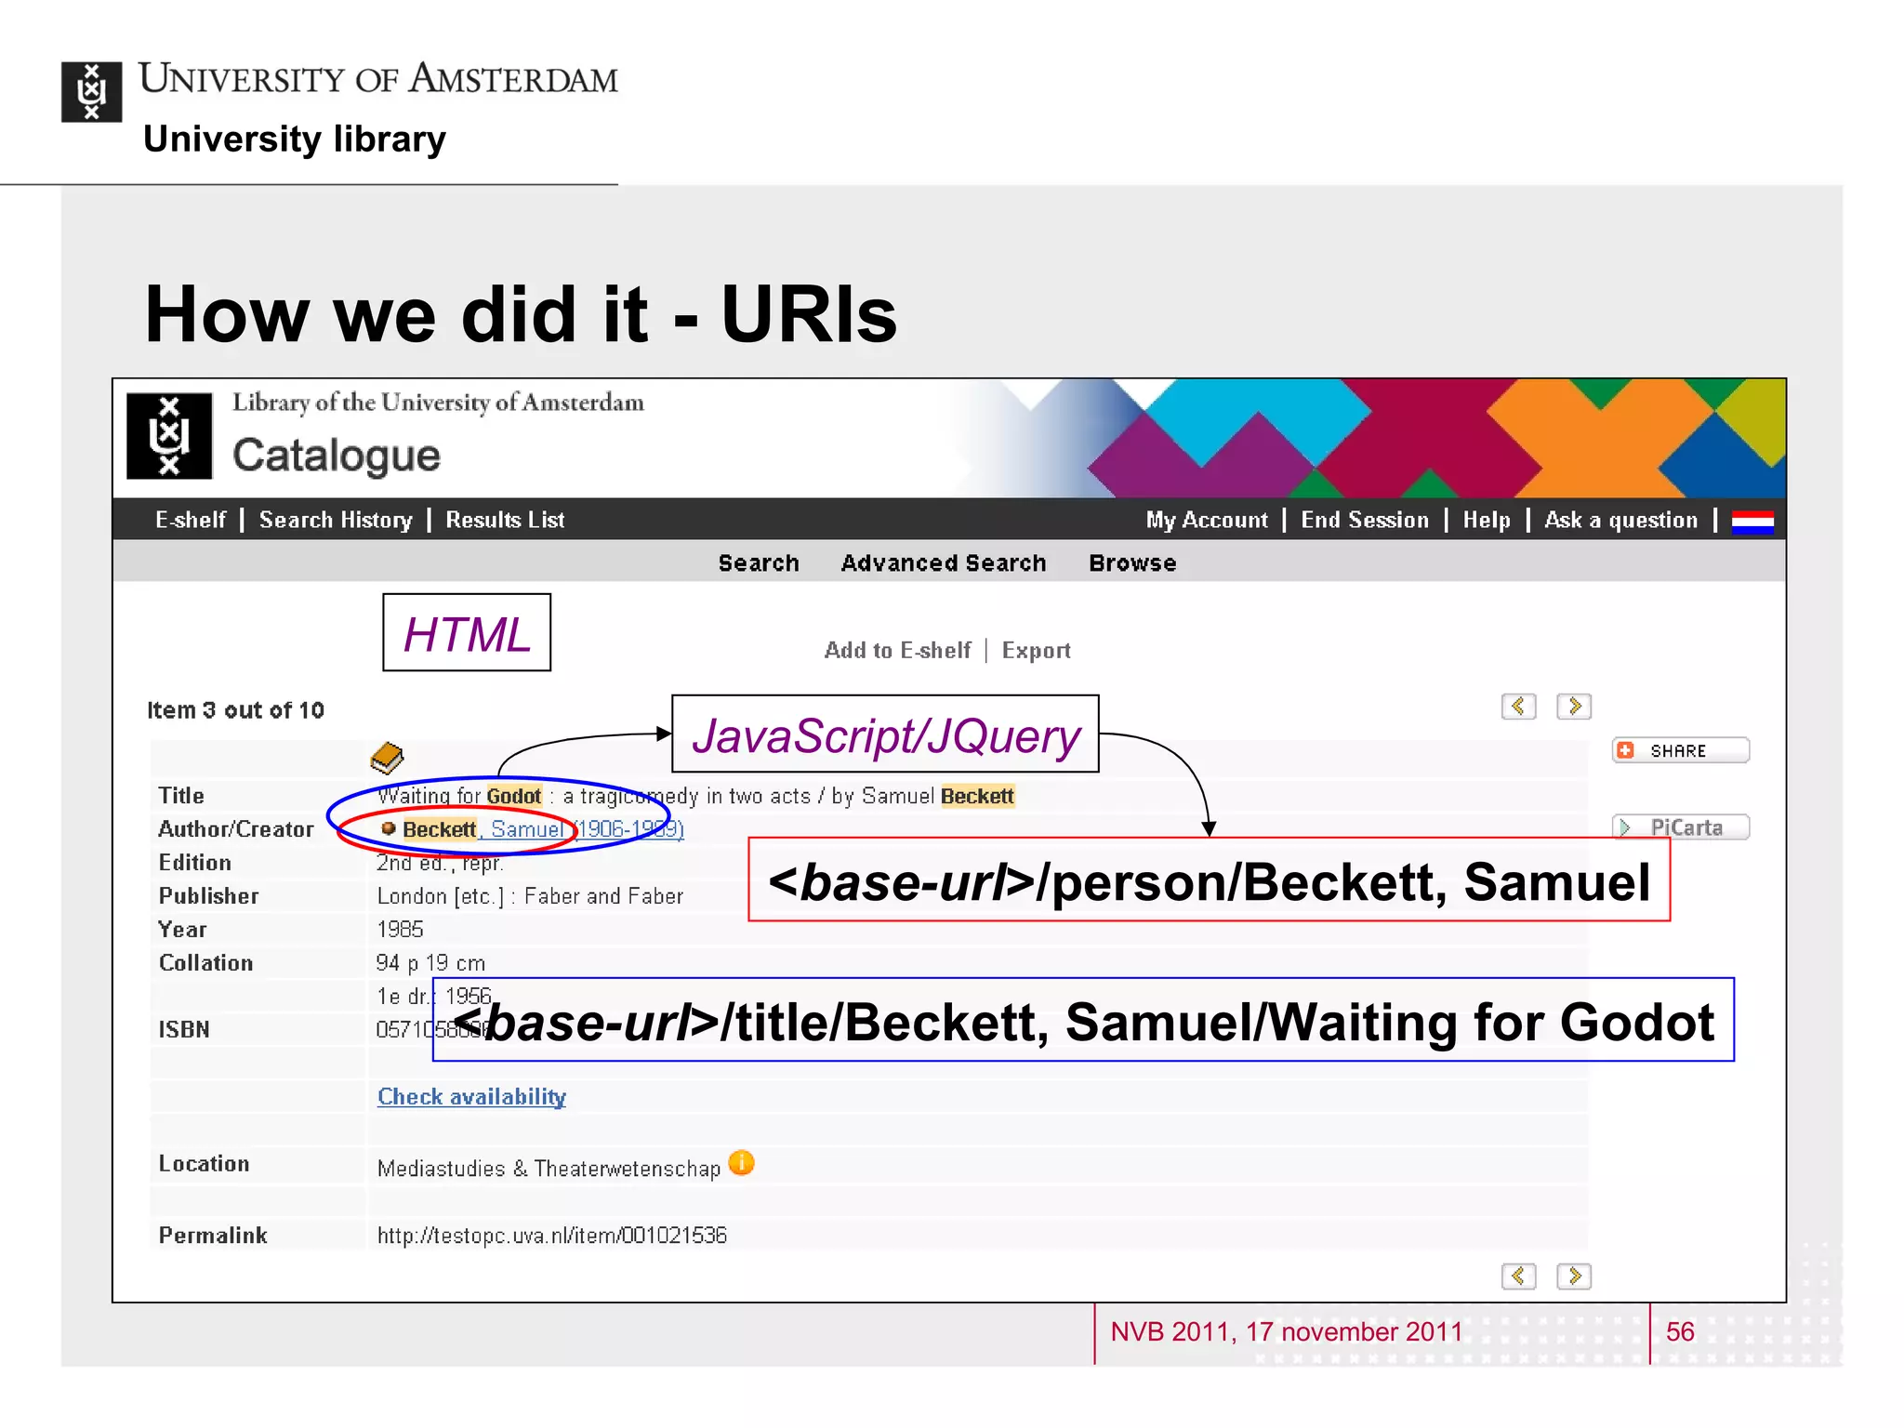Click the bottom previous-item arrow button
The width and height of the screenshot is (1904, 1428).
coord(1518,1276)
